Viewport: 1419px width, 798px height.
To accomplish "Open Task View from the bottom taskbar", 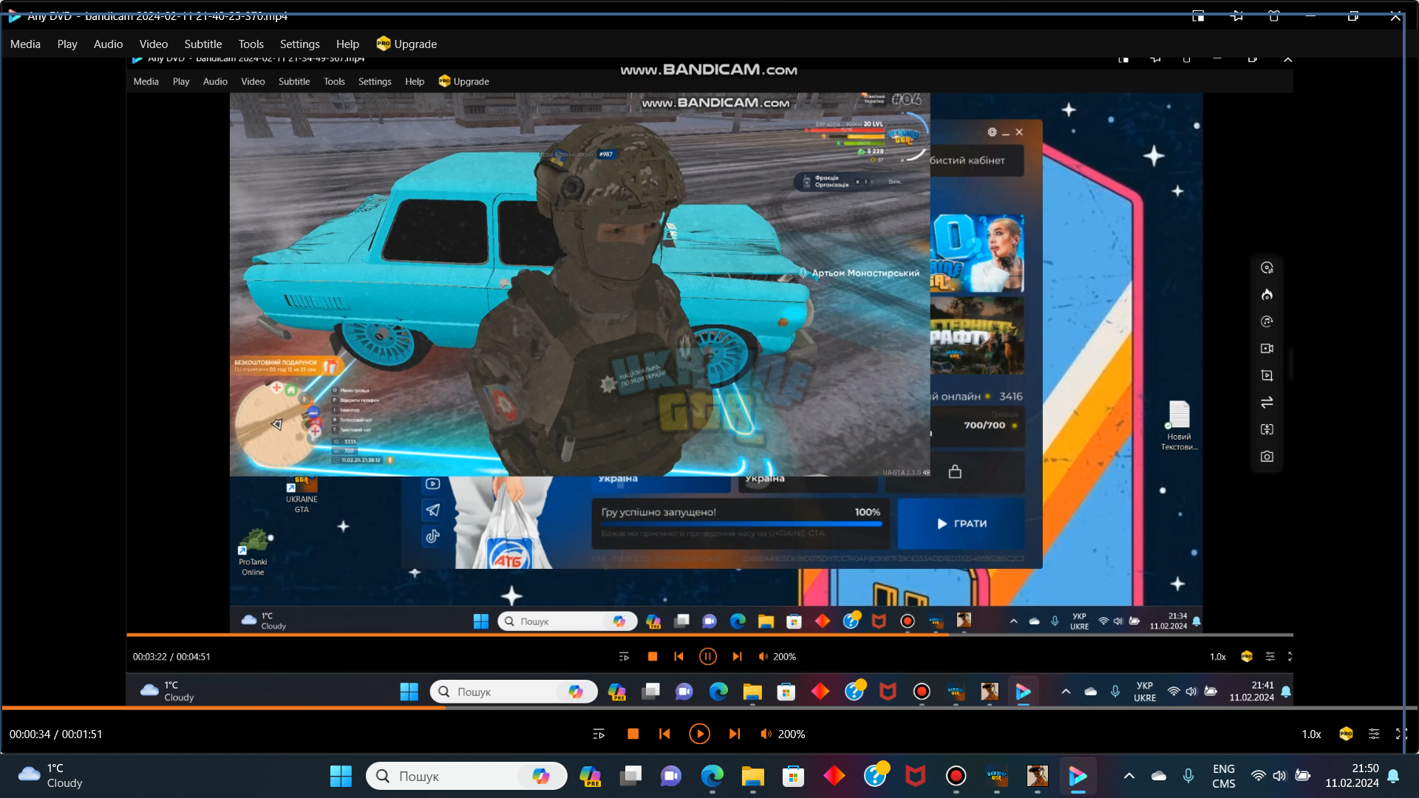I will 630,777.
